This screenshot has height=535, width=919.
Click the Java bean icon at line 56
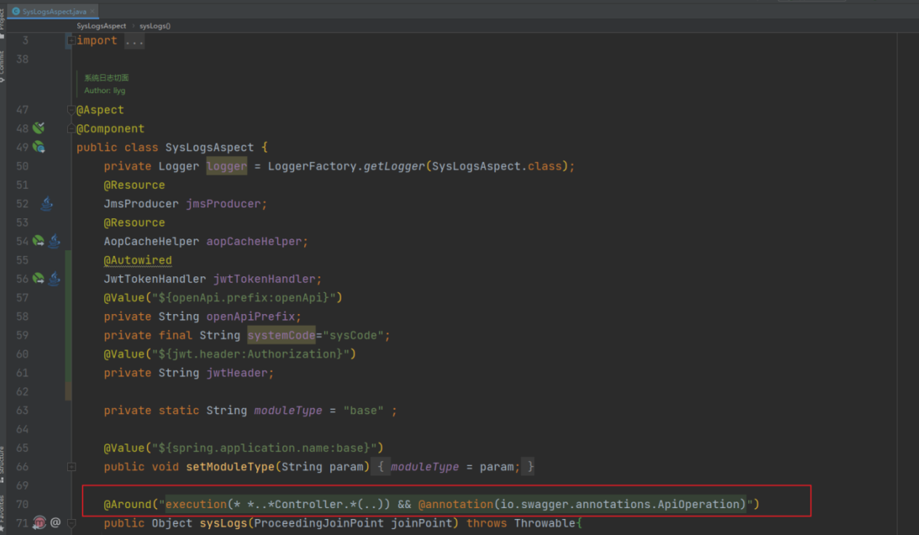coord(54,279)
